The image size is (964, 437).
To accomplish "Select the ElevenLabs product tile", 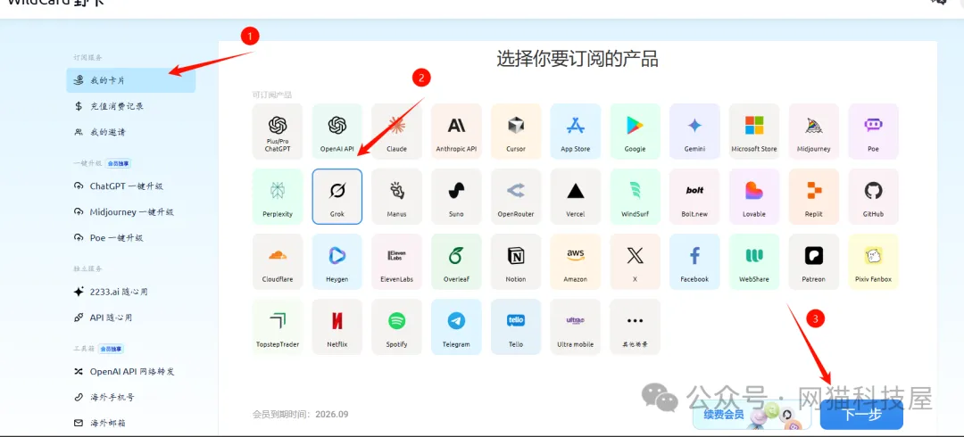I will coord(396,262).
